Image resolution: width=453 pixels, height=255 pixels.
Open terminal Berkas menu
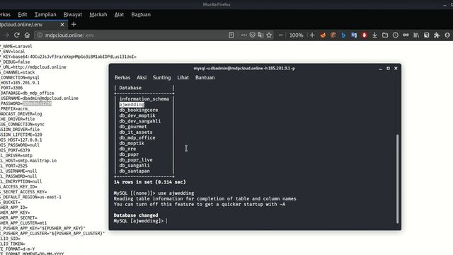(122, 77)
